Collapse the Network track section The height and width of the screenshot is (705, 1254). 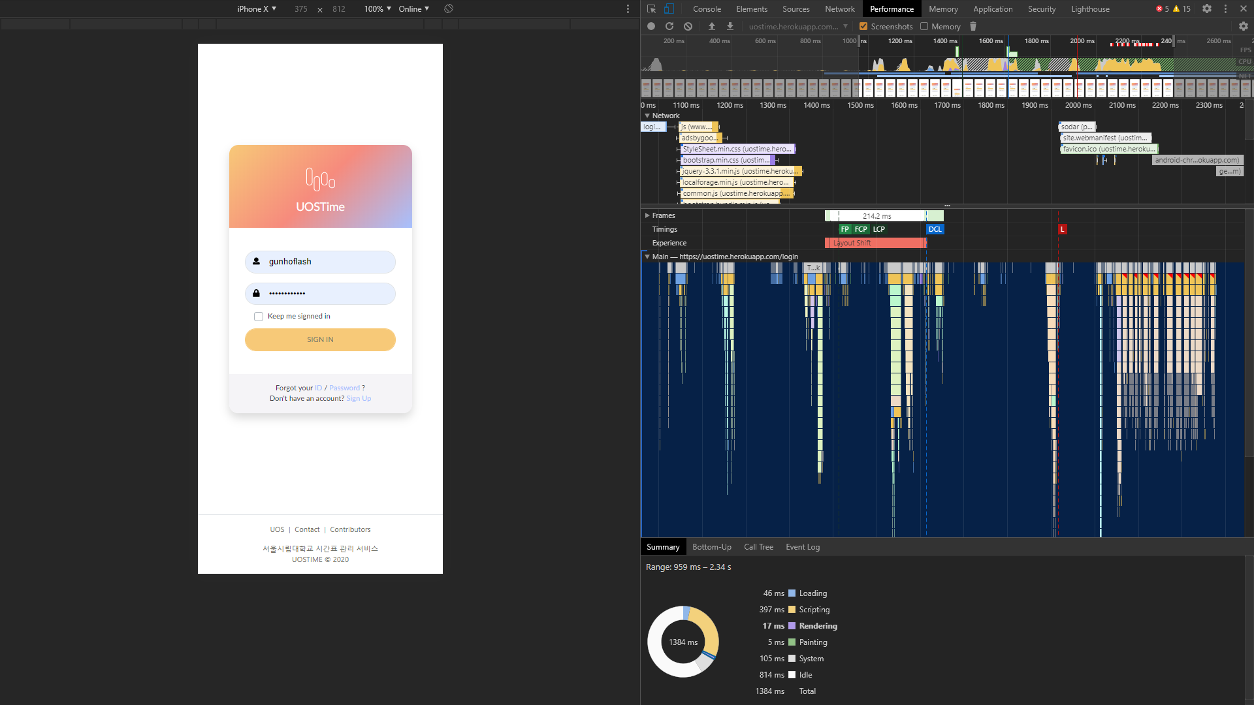click(x=647, y=116)
